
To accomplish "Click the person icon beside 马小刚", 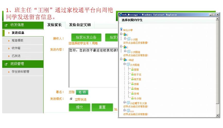I will (132, 98).
